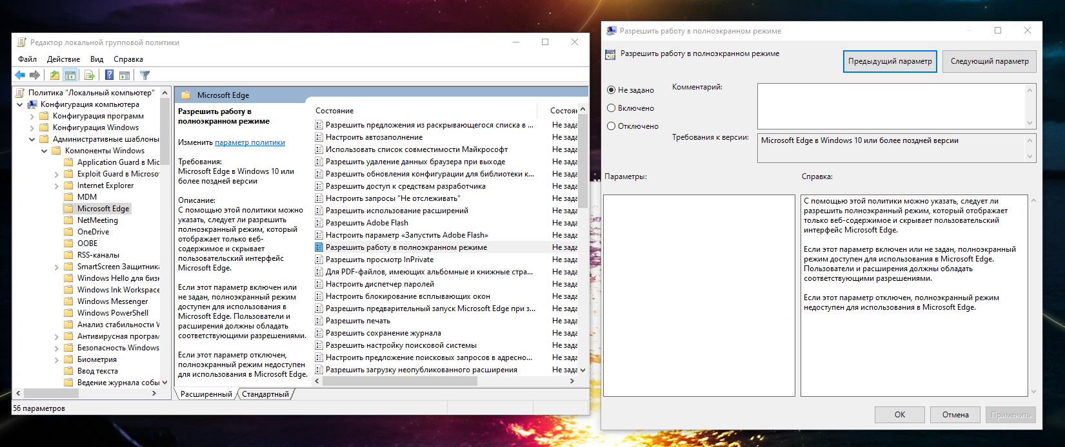
Task: Open the "Действие" menu
Action: point(63,59)
